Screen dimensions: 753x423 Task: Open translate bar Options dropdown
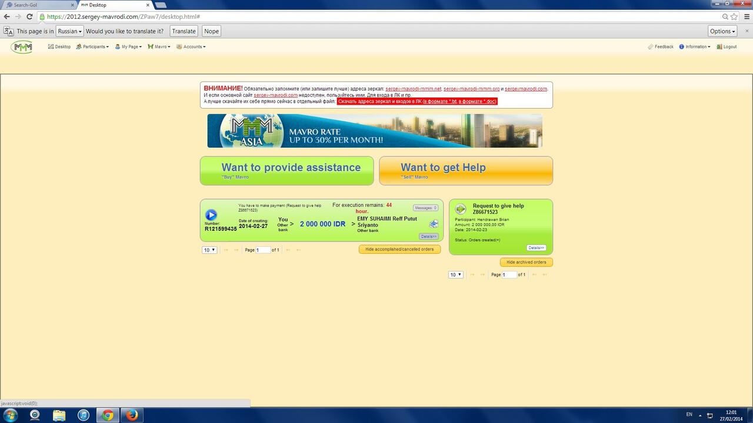pyautogui.click(x=722, y=31)
